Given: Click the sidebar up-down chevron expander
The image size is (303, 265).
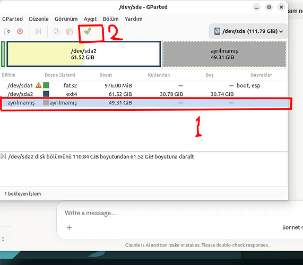Looking at the screenshot, I should tap(3, 239).
